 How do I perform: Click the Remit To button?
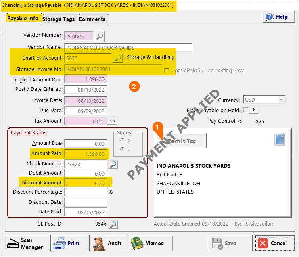tap(182, 141)
